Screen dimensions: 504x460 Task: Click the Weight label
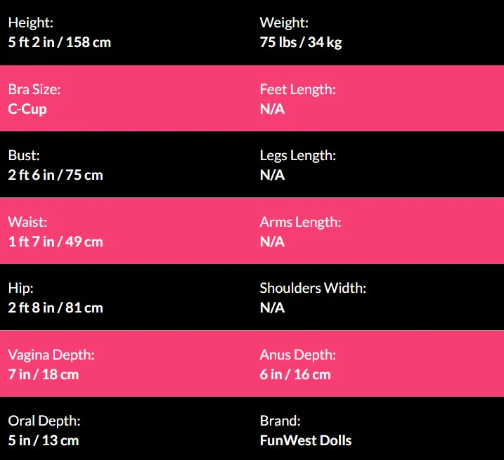(x=284, y=23)
